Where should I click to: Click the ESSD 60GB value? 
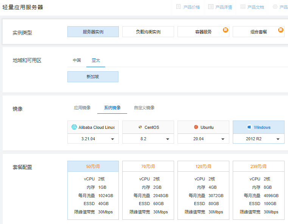coord(159,204)
